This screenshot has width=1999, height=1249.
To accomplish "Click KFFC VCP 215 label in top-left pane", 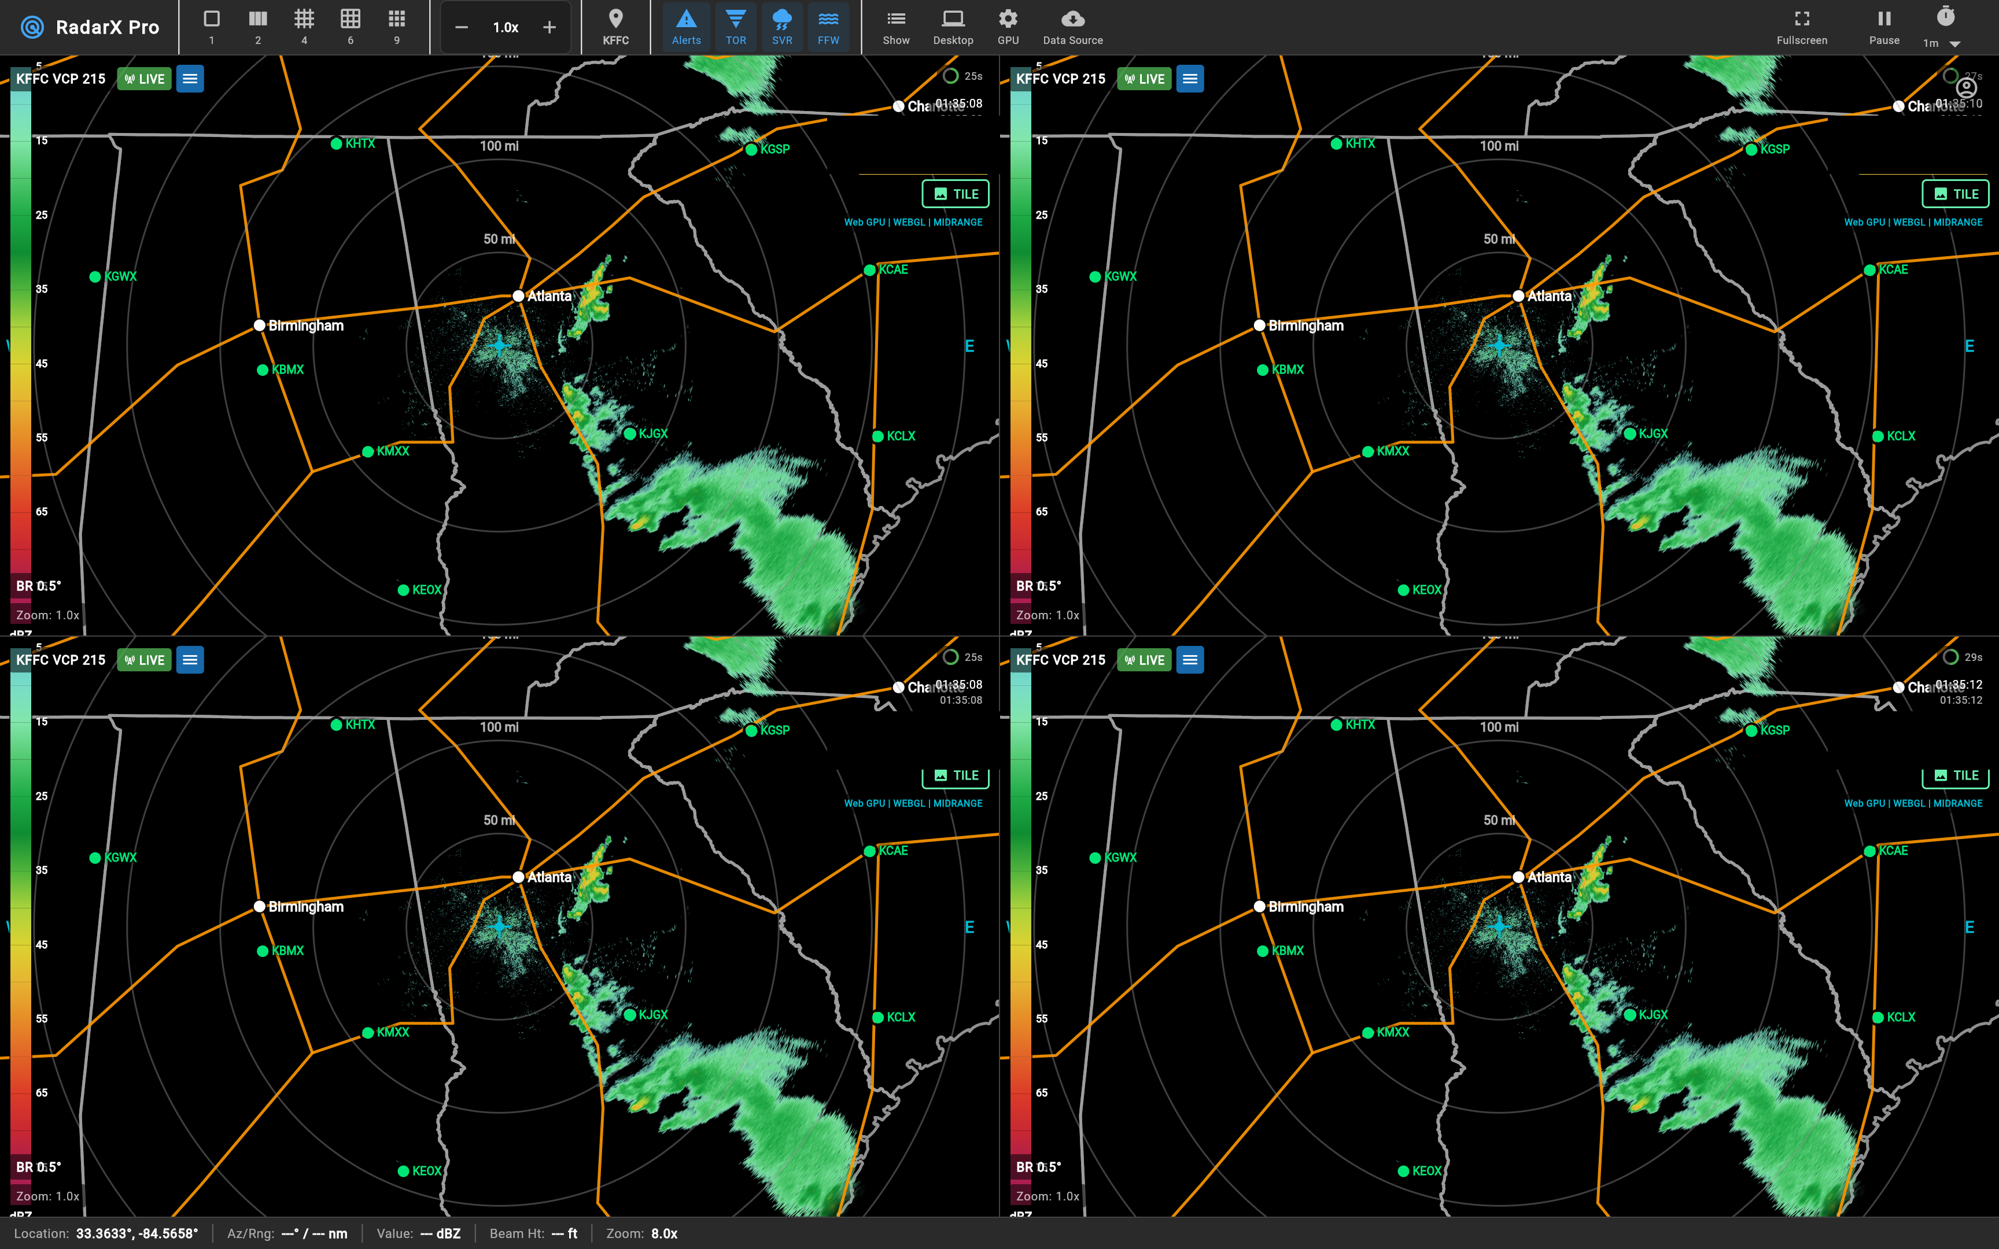I will point(61,79).
